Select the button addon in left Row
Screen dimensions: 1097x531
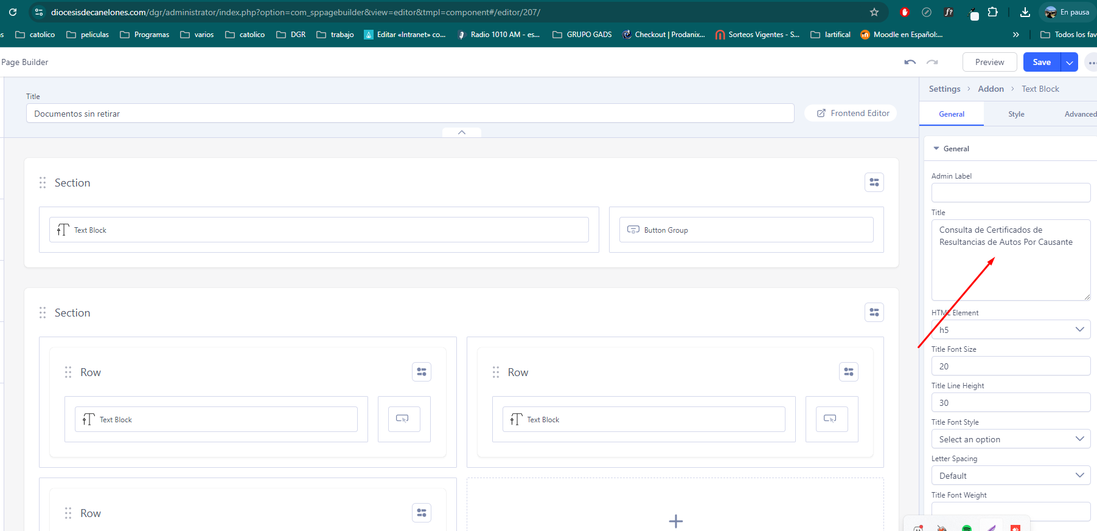pyautogui.click(x=404, y=419)
